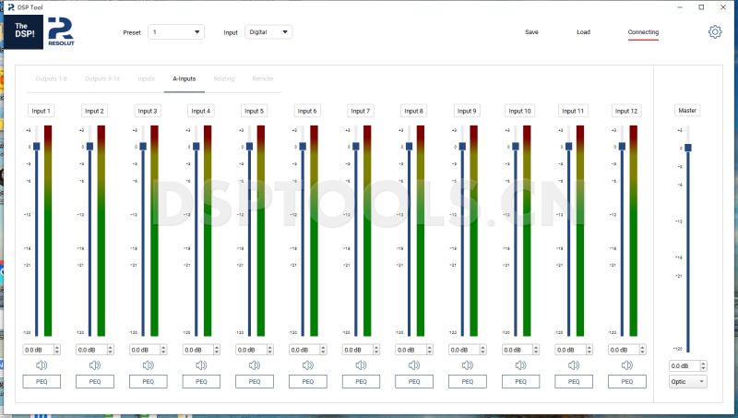Switch to the A-Inputs tab
This screenshot has height=418, width=738.
[x=184, y=78]
